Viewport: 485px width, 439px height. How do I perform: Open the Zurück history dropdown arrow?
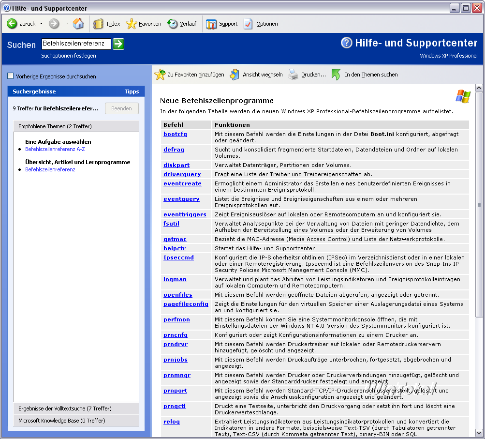pyautogui.click(x=41, y=24)
